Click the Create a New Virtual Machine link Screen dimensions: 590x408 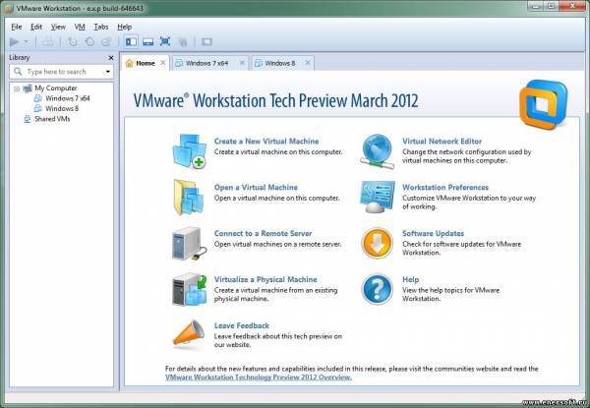266,142
